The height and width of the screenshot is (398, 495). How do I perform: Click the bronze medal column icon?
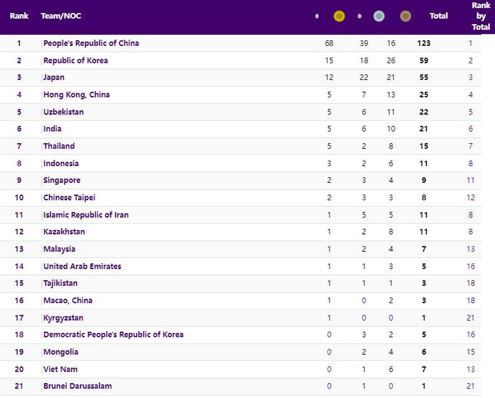tap(406, 16)
